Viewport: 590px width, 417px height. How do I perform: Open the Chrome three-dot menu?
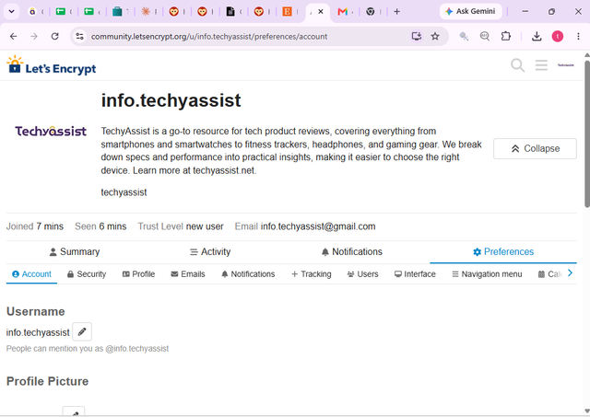[x=578, y=37]
